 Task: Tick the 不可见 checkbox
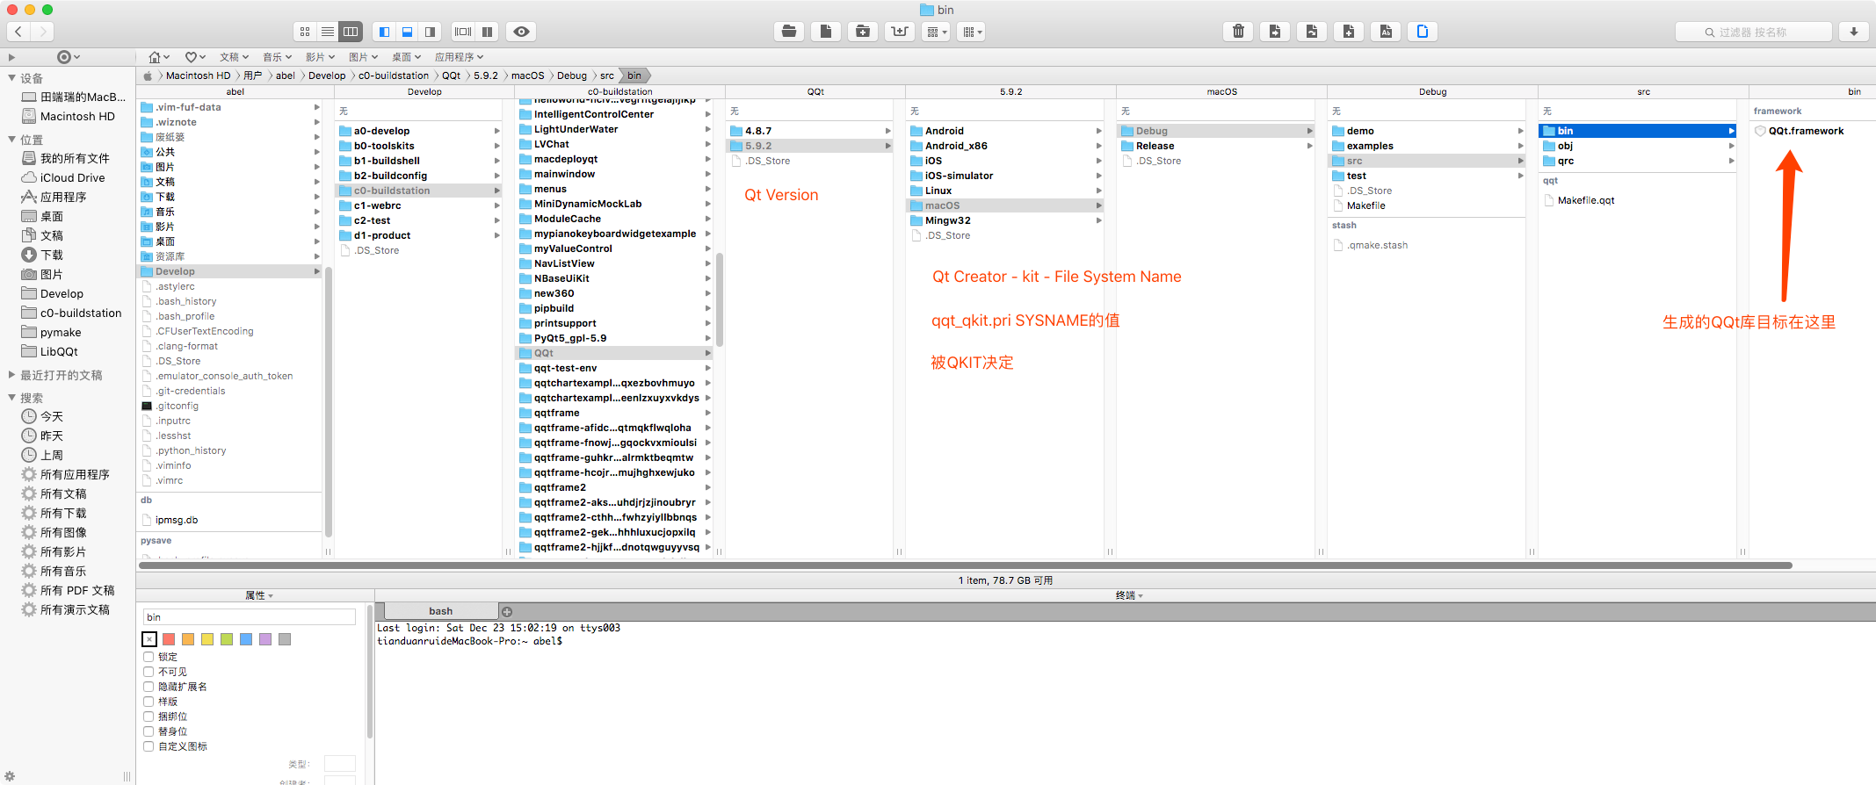(148, 672)
